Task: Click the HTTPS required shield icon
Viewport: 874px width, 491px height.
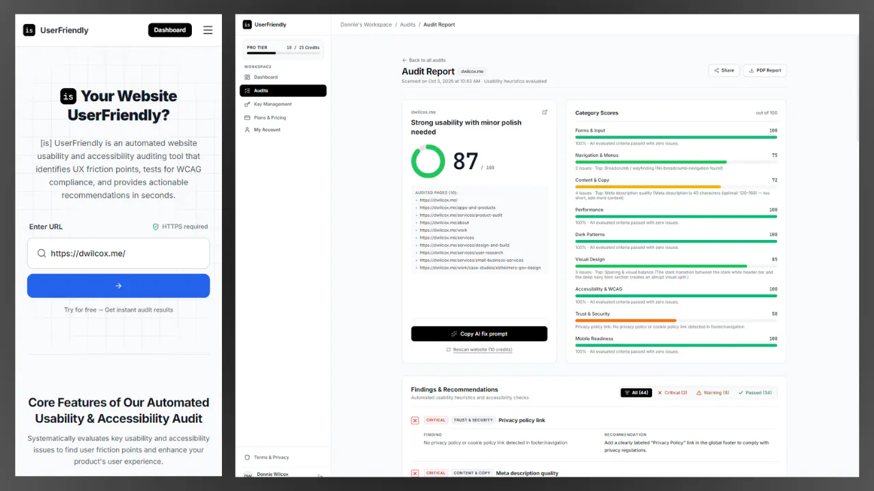Action: click(x=156, y=226)
